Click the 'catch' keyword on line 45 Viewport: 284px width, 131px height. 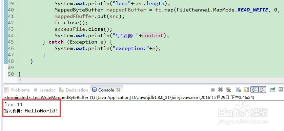click(x=56, y=42)
